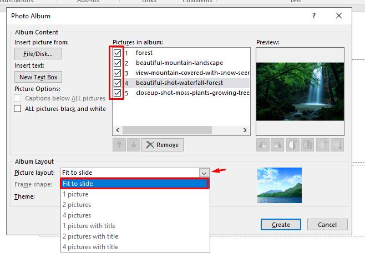Uncheck the forest picture checkbox
This screenshot has width=365, height=268.
click(118, 53)
